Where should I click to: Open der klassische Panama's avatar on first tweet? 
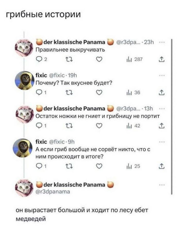[24, 47]
